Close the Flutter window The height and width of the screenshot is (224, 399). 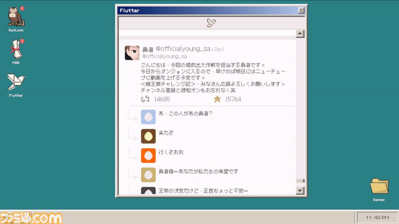pos(301,10)
